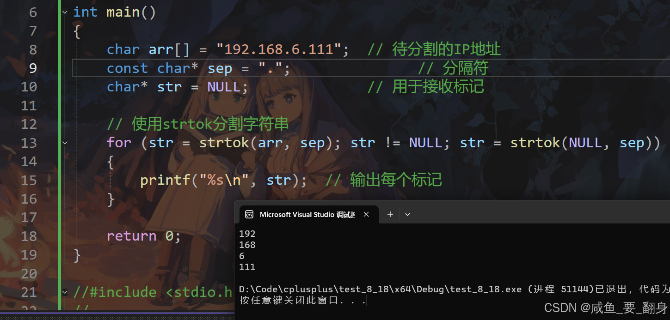
Task: Click the comment 用于接收标记
Action: pyautogui.click(x=426, y=87)
